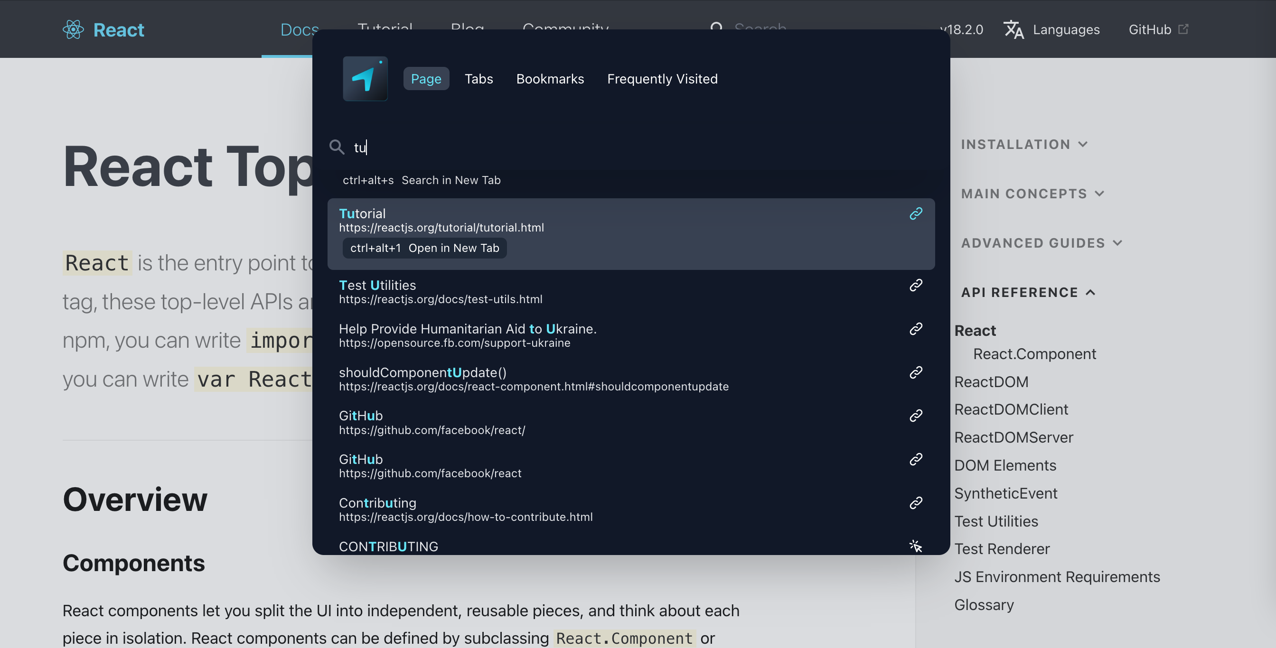Click the React home link text
Image resolution: width=1276 pixels, height=648 pixels.
[x=119, y=30]
